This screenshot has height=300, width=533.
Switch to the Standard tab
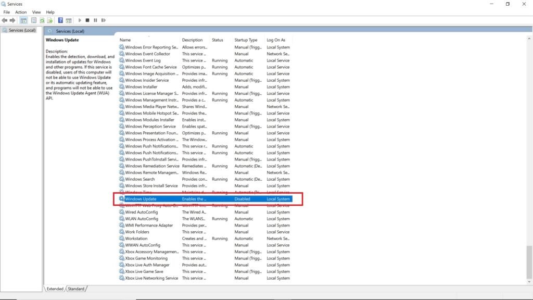pos(77,289)
